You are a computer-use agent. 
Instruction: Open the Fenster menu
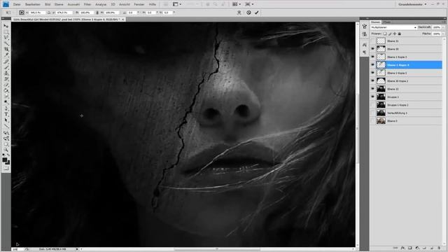click(139, 4)
